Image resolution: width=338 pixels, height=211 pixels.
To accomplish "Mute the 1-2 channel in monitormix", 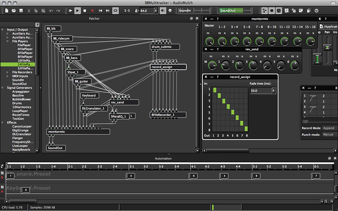I will pyautogui.click(x=219, y=33).
